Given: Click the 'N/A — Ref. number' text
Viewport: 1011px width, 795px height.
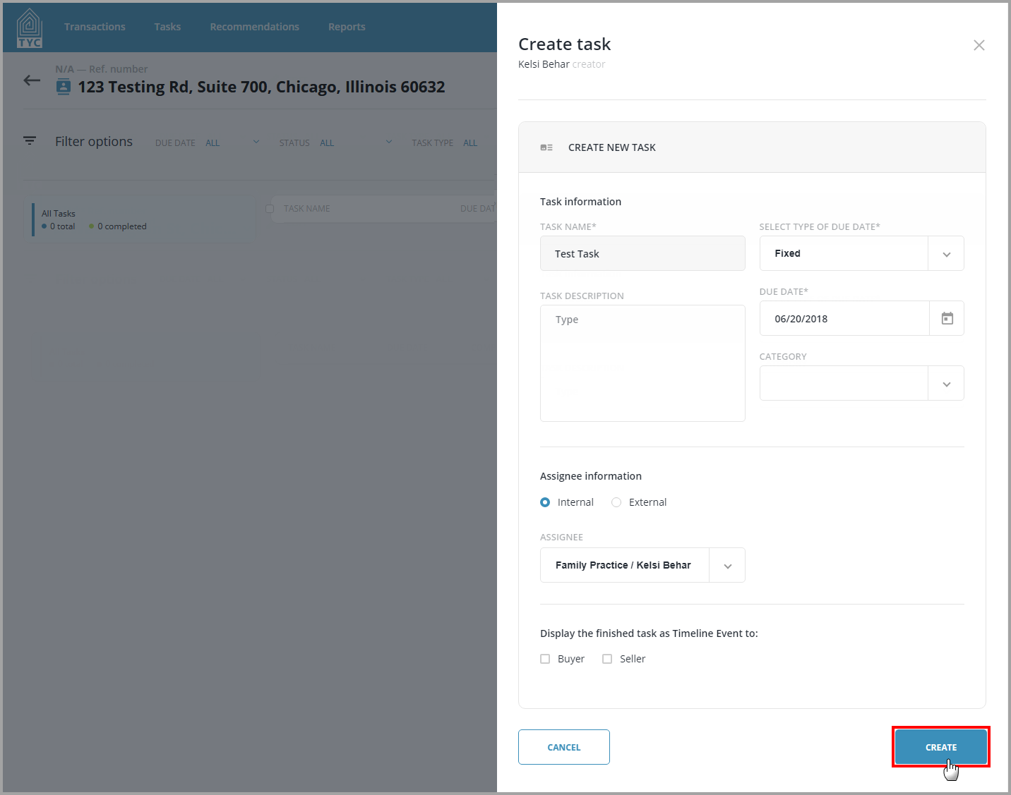Looking at the screenshot, I should (102, 69).
